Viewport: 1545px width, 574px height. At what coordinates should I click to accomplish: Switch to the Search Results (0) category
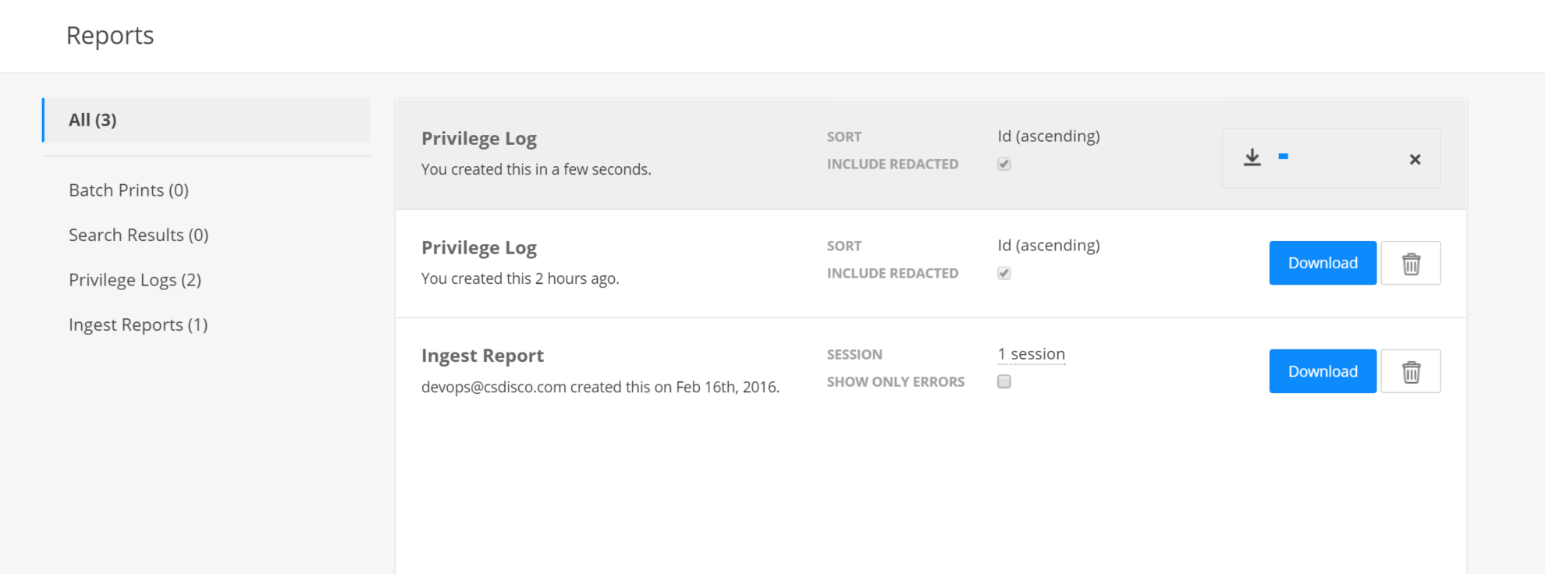(x=138, y=236)
